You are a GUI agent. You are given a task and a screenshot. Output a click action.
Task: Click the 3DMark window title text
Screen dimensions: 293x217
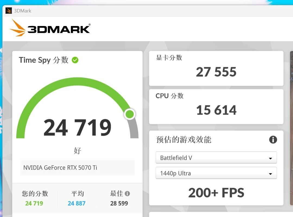23,11
